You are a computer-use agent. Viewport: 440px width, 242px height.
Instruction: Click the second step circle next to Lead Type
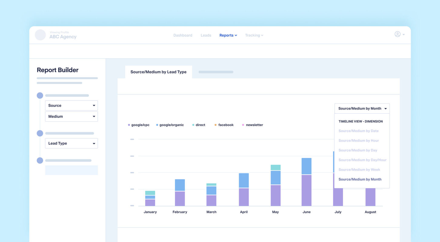pos(40,133)
